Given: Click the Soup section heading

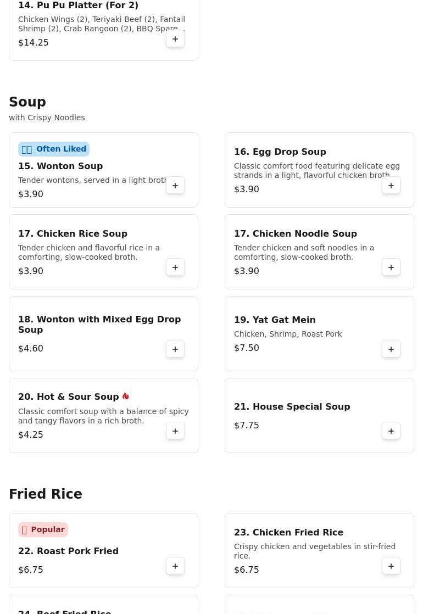Looking at the screenshot, I should coord(27,102).
